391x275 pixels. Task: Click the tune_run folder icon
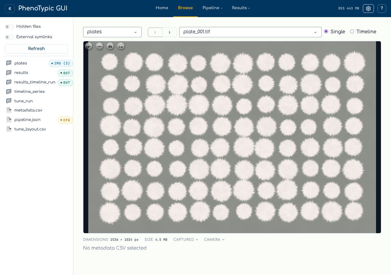[x=9, y=101]
